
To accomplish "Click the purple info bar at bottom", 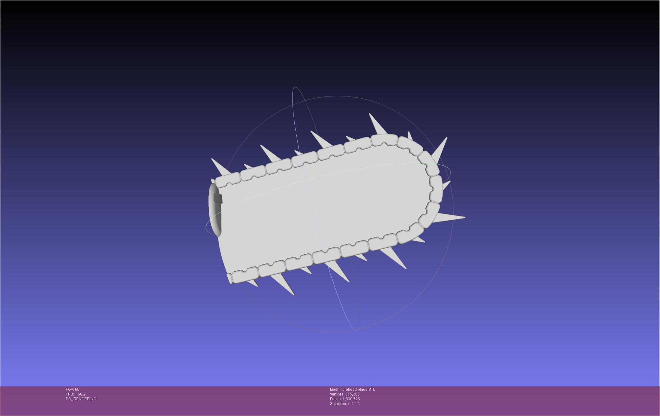I will click(330, 401).
